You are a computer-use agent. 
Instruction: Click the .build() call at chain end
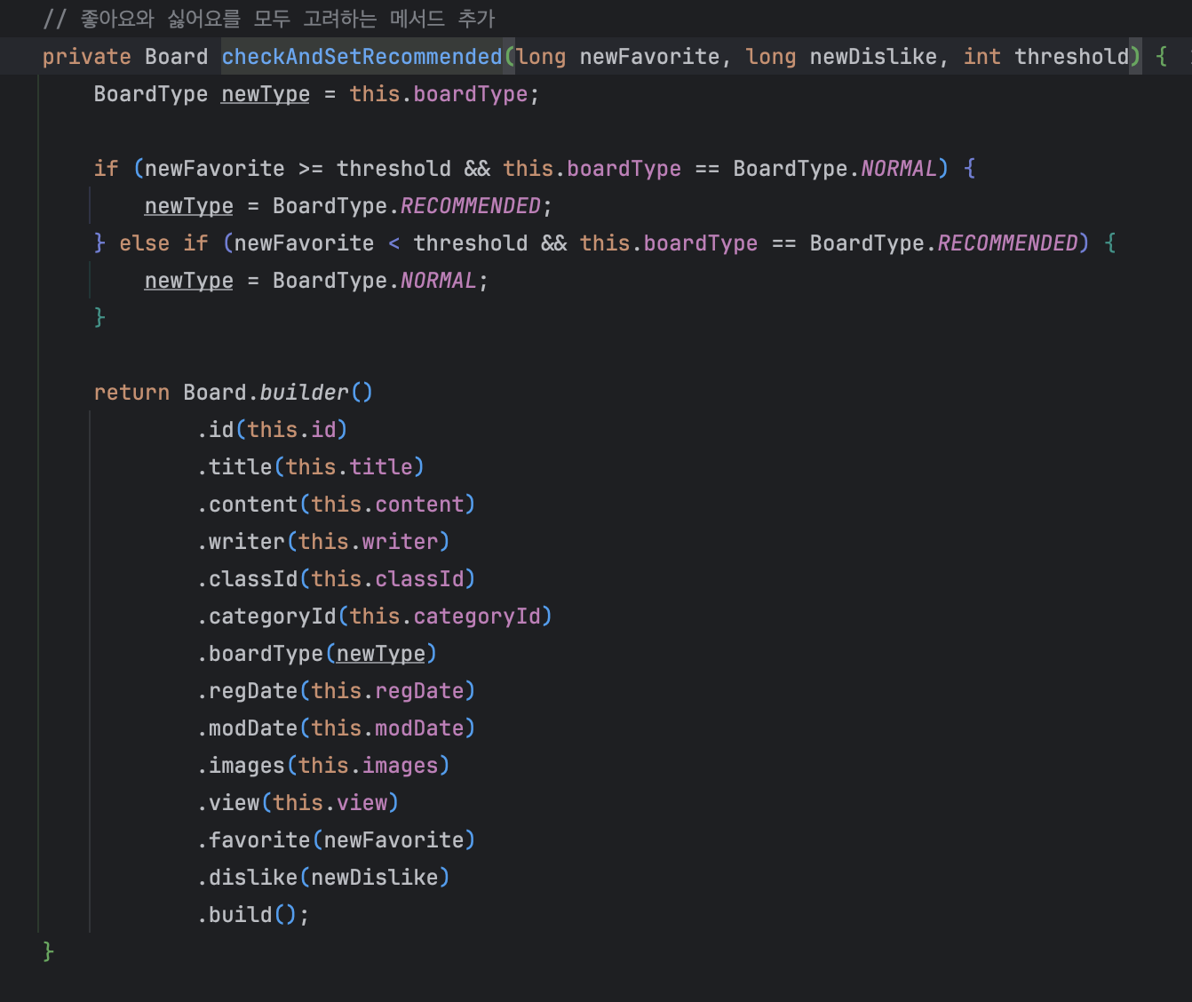coord(252,915)
